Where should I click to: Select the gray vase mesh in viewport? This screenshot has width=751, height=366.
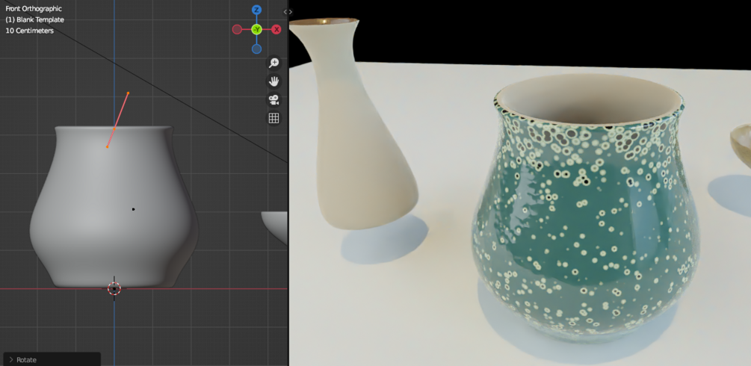click(x=114, y=206)
